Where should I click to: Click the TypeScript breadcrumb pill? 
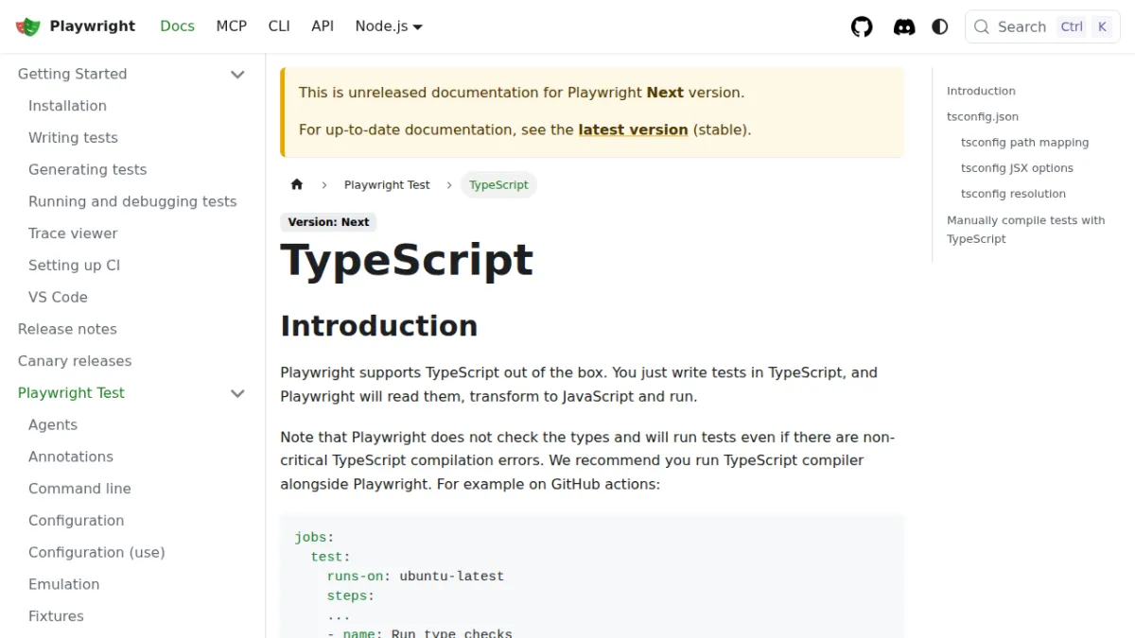[498, 184]
